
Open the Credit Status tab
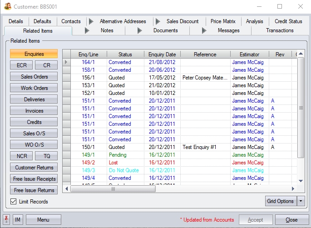click(x=288, y=21)
